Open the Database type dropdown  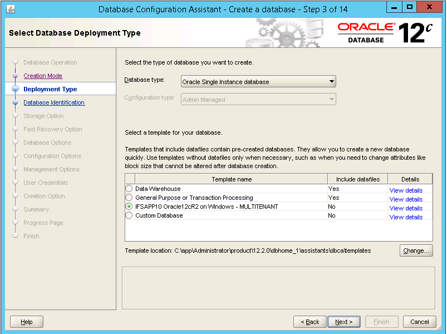(258, 82)
